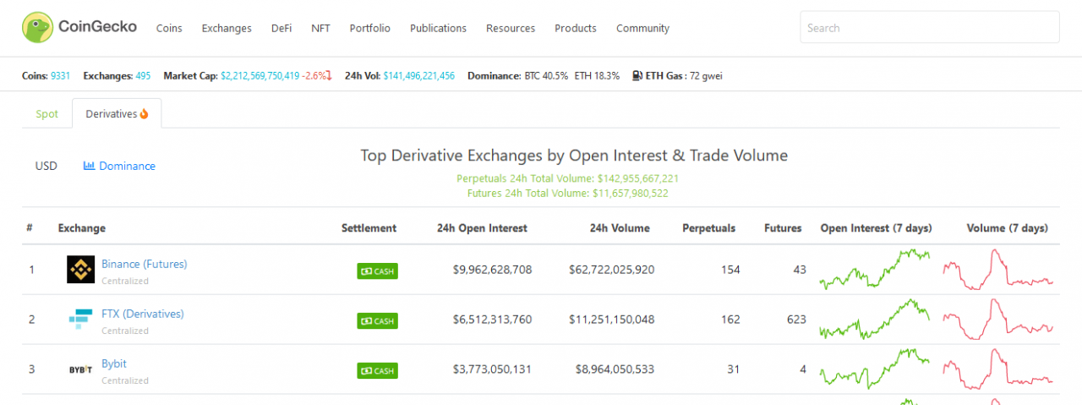The width and height of the screenshot is (1082, 405).
Task: Click Bybit open interest 7-day sparkline
Action: 875,369
